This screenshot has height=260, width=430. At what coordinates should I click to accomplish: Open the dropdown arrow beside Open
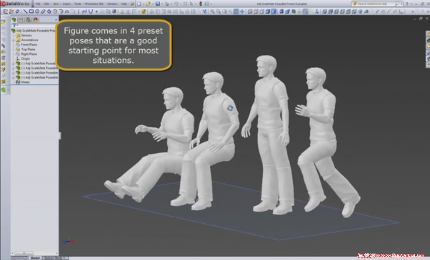pos(153,4)
